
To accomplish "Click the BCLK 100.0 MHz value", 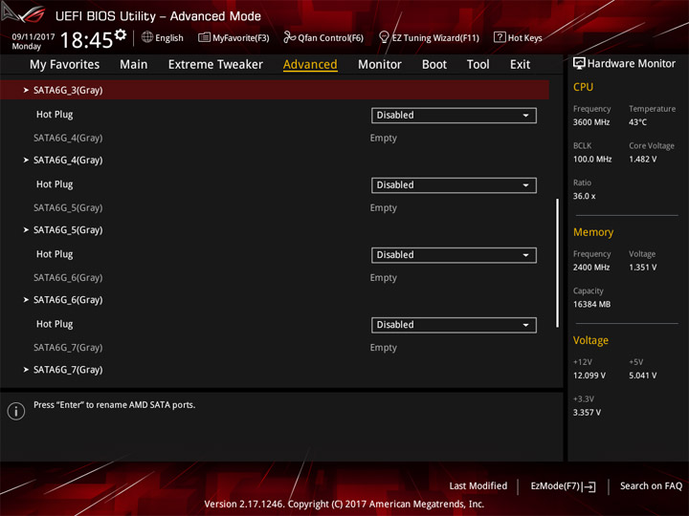I will coord(592,159).
